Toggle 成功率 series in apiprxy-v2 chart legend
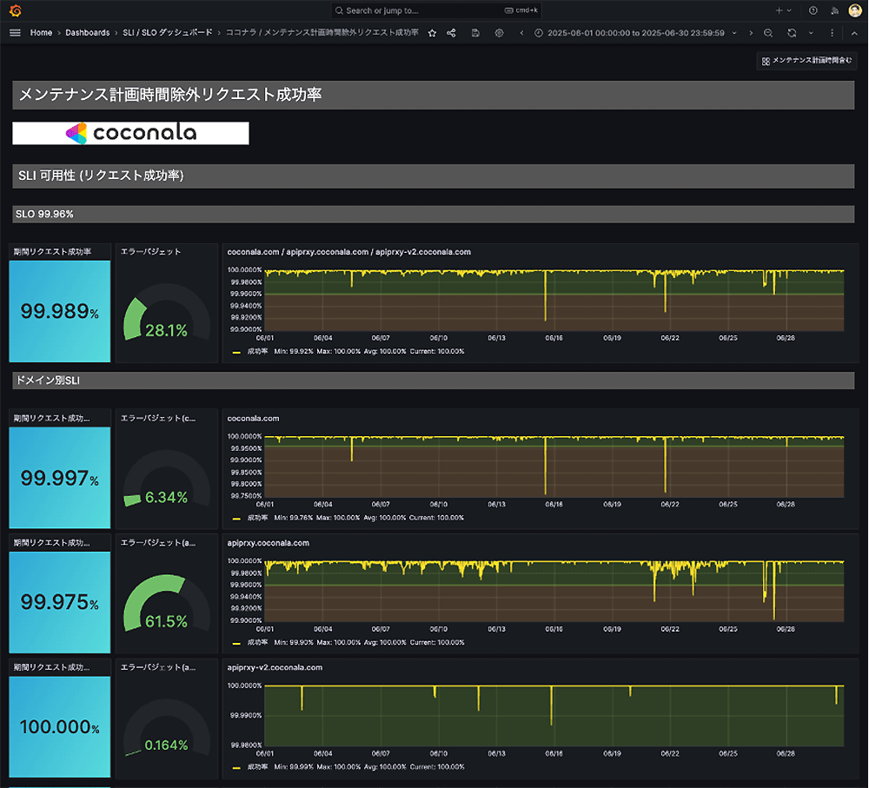Viewport: 869px width, 788px height. pos(258,767)
